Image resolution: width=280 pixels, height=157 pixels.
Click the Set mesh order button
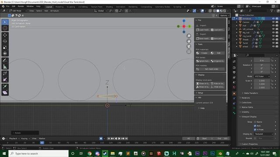[210, 69]
